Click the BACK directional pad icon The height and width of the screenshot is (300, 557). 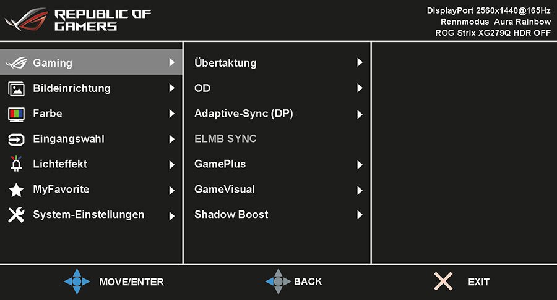click(278, 281)
